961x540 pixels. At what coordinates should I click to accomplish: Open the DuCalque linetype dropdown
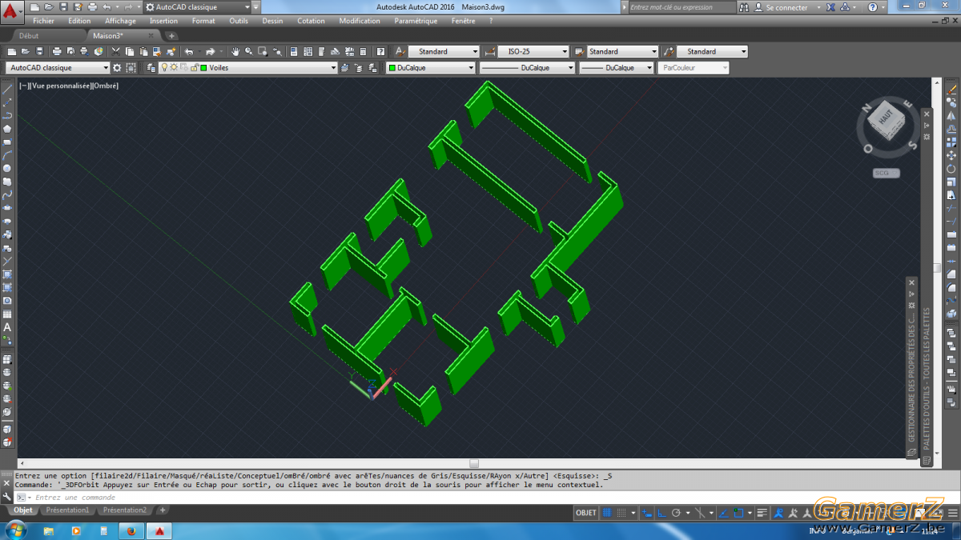click(x=527, y=68)
